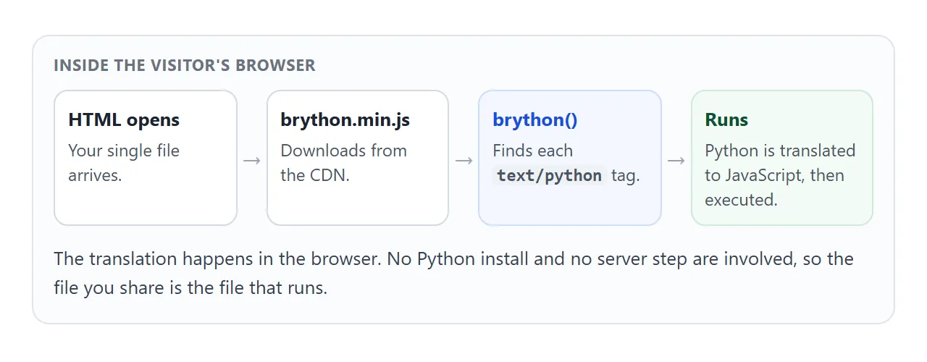Click the paragraph starting 'The translation happens'
The image size is (927, 362).
click(x=453, y=274)
